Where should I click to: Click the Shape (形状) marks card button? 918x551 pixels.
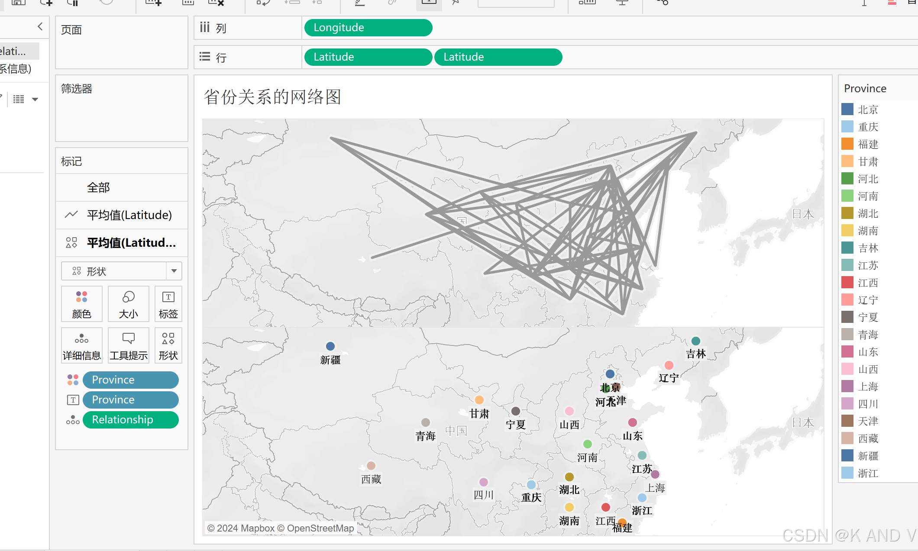168,345
